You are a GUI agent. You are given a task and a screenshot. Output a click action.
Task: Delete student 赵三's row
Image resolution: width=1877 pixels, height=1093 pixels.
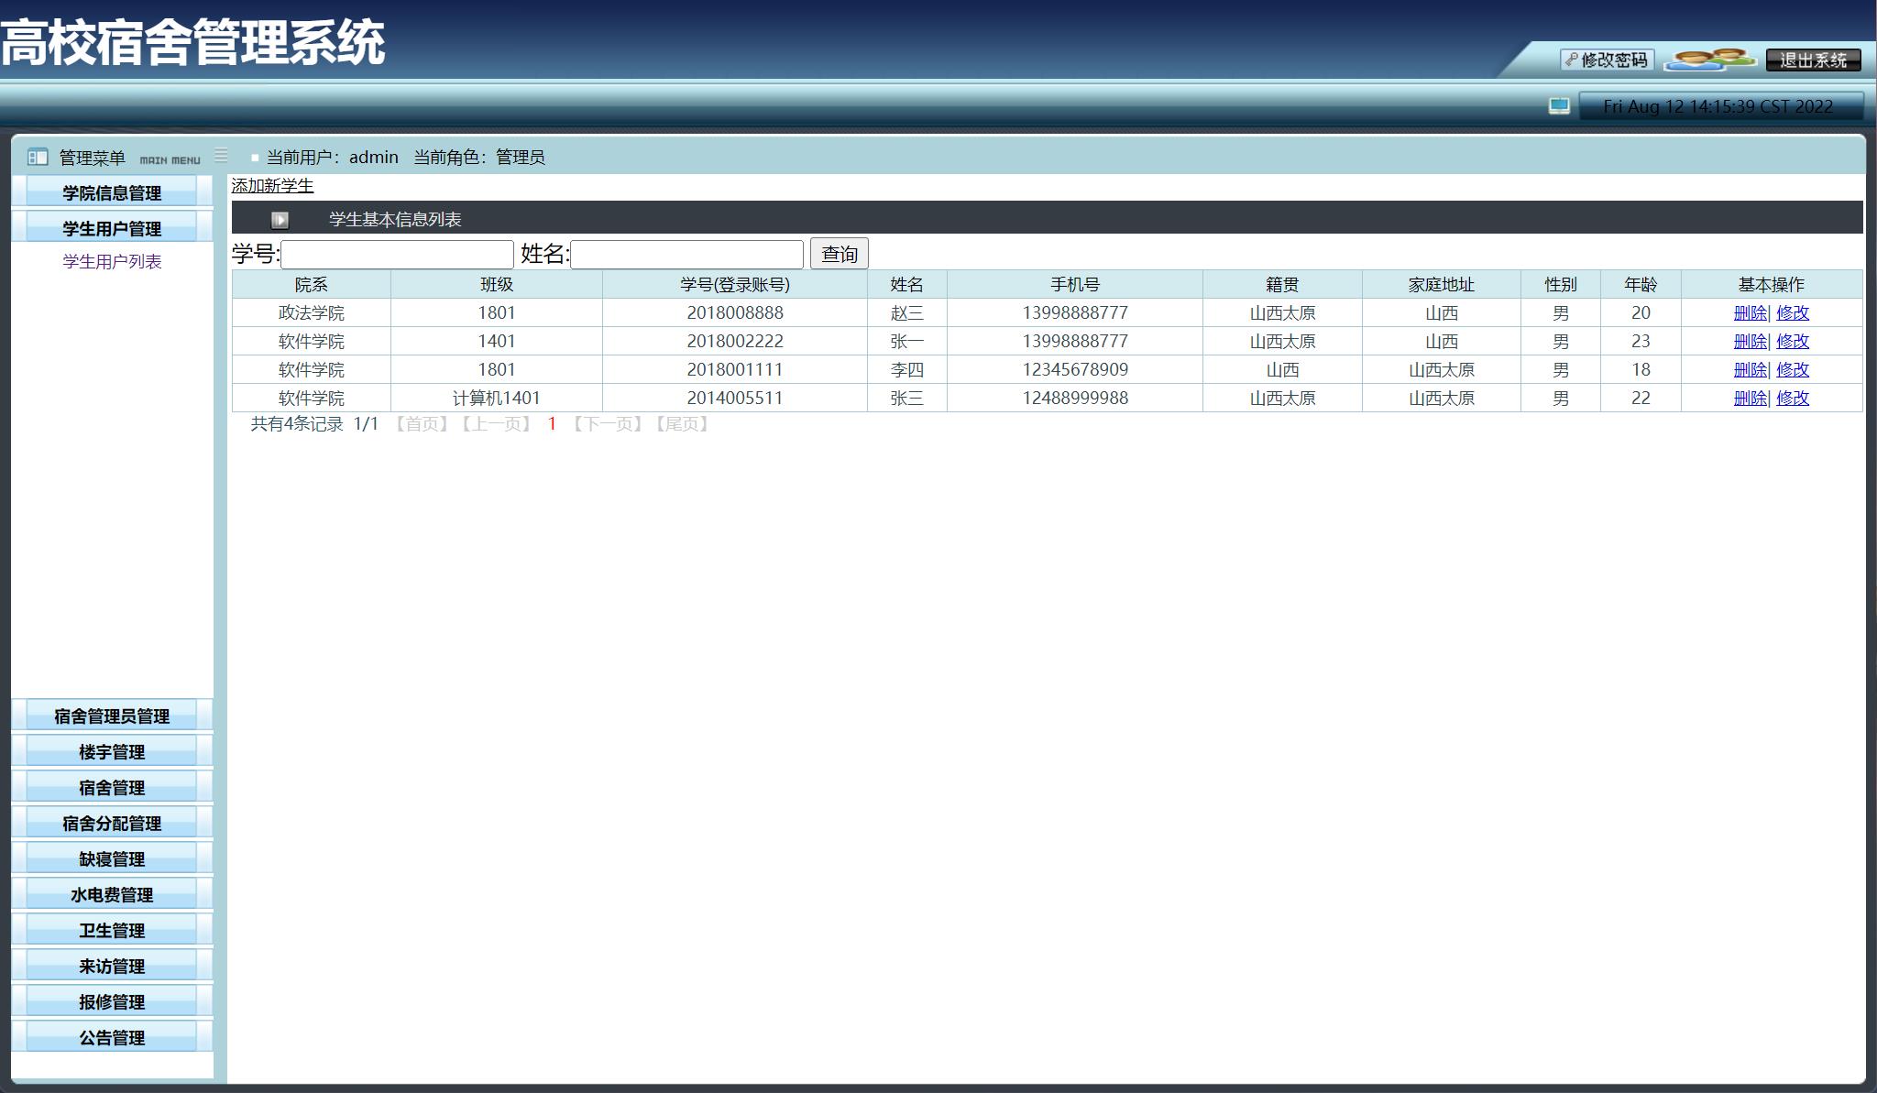point(1749,312)
